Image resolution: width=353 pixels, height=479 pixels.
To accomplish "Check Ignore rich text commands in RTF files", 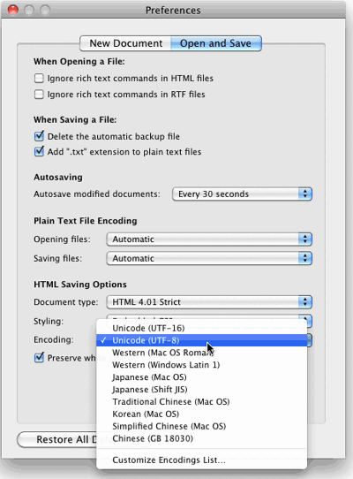I will (39, 94).
